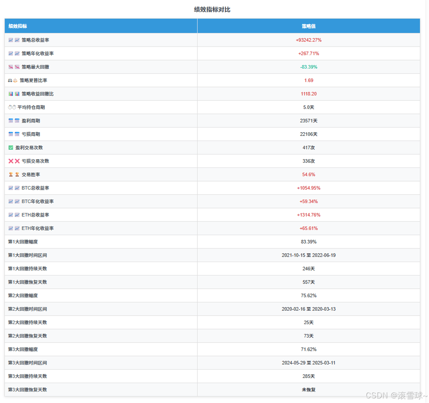Select the 策略收益回撤比 label
Screen dimensions: 429x403
point(38,94)
